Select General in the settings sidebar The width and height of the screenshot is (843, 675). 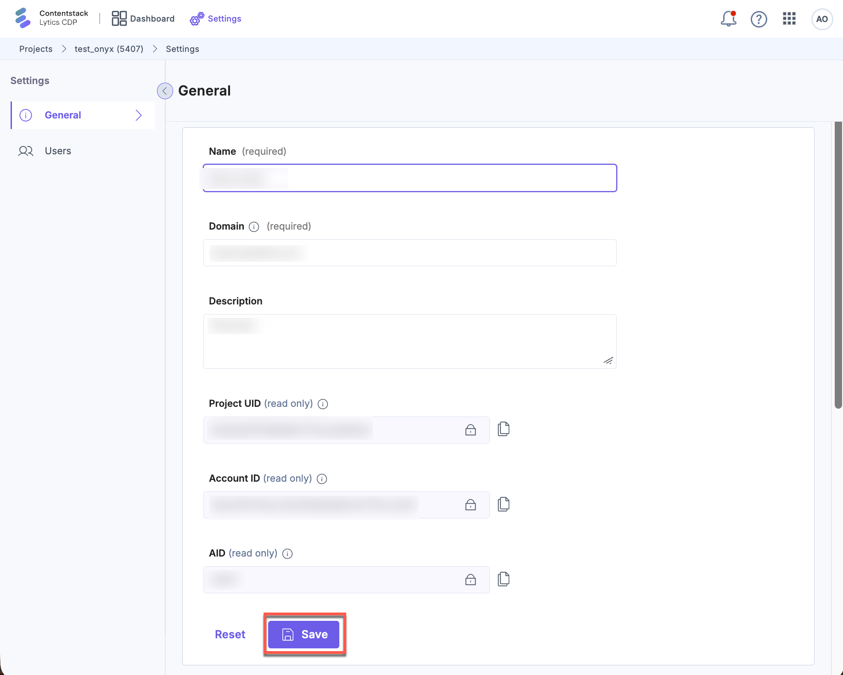tap(83, 115)
